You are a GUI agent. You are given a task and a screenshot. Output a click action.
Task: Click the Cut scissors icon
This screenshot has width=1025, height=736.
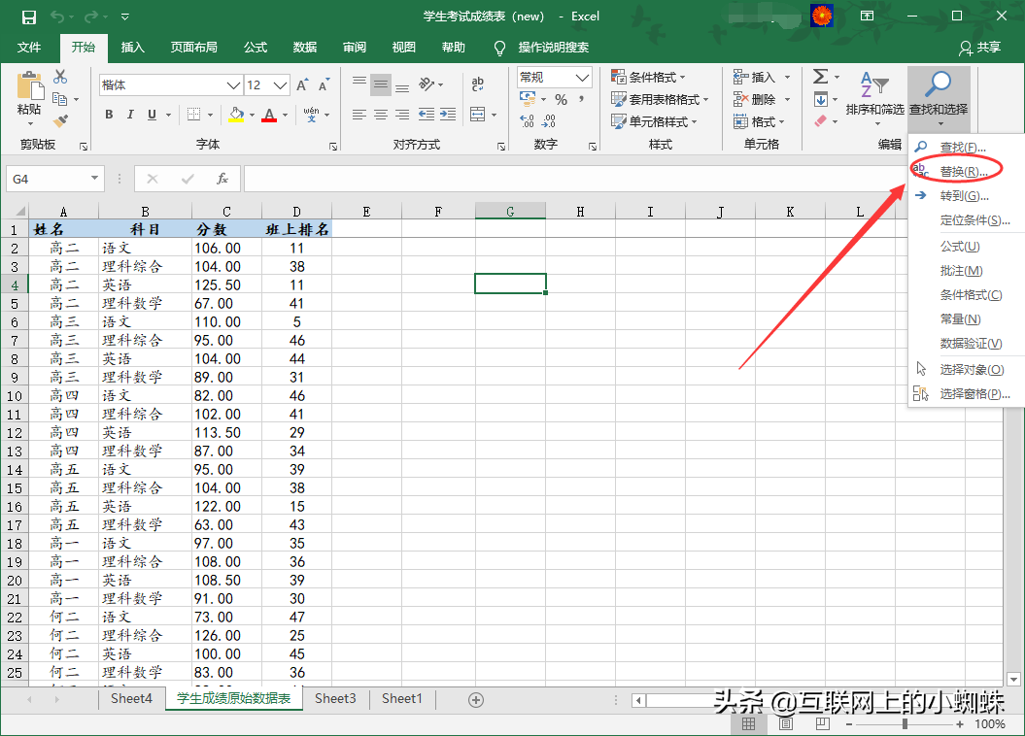pyautogui.click(x=60, y=77)
